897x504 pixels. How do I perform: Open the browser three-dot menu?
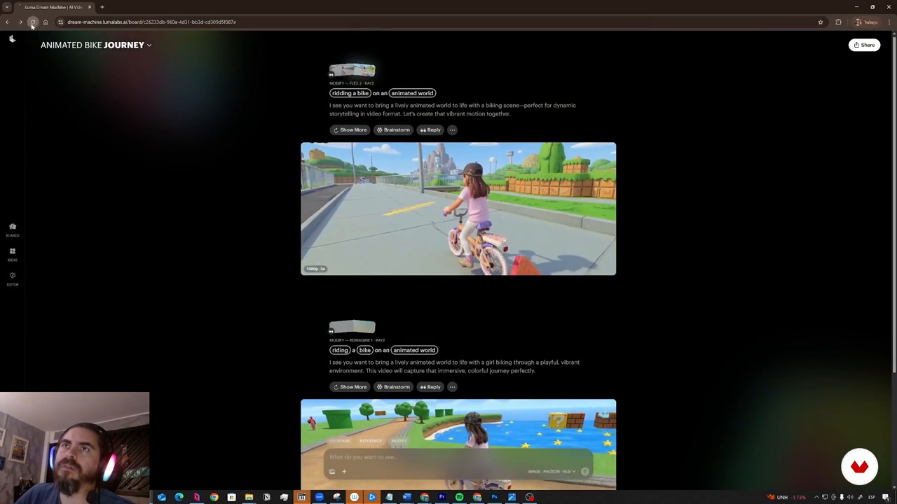pyautogui.click(x=889, y=22)
